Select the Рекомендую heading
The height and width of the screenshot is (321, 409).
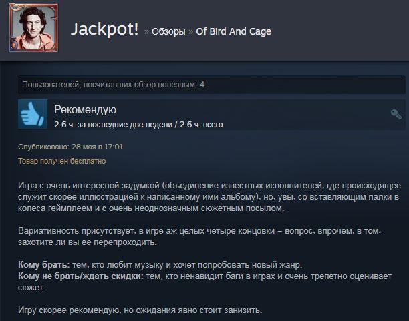point(86,110)
